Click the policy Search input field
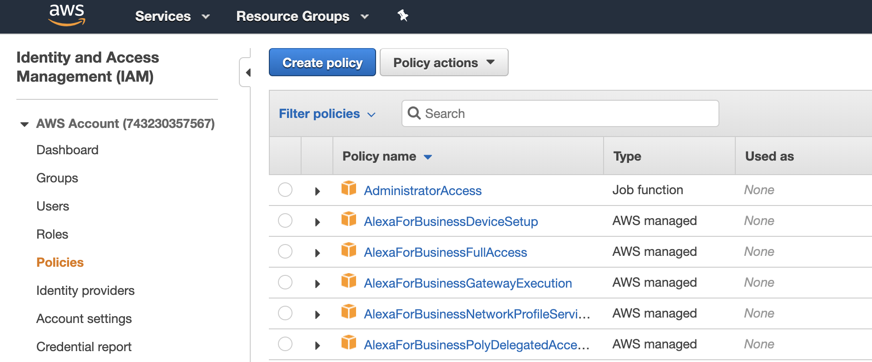 pyautogui.click(x=568, y=113)
